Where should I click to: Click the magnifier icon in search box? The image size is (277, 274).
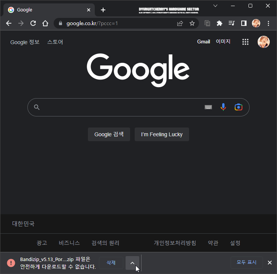[x=37, y=107]
